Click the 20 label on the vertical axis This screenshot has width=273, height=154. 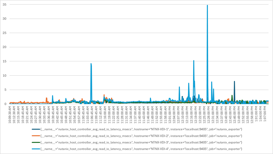click(4, 47)
